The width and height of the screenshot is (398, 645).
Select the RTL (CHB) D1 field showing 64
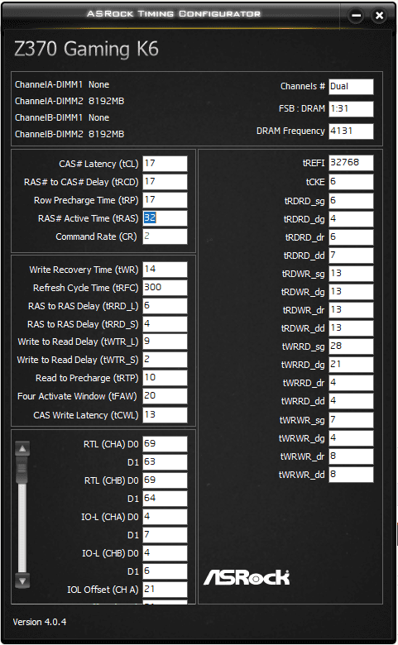click(x=165, y=498)
